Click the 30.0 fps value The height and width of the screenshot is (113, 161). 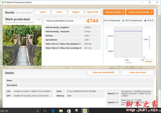[x=88, y=44]
